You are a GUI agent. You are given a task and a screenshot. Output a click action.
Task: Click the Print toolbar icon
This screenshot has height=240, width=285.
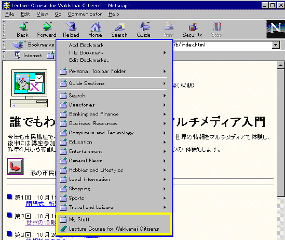(169, 26)
